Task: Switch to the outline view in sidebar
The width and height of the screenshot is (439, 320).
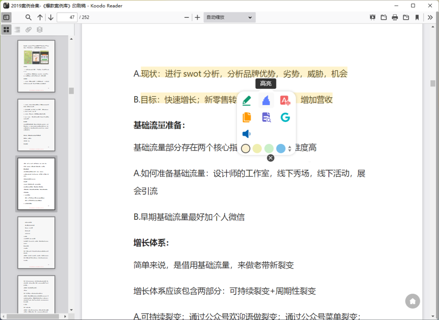Action: tap(17, 29)
